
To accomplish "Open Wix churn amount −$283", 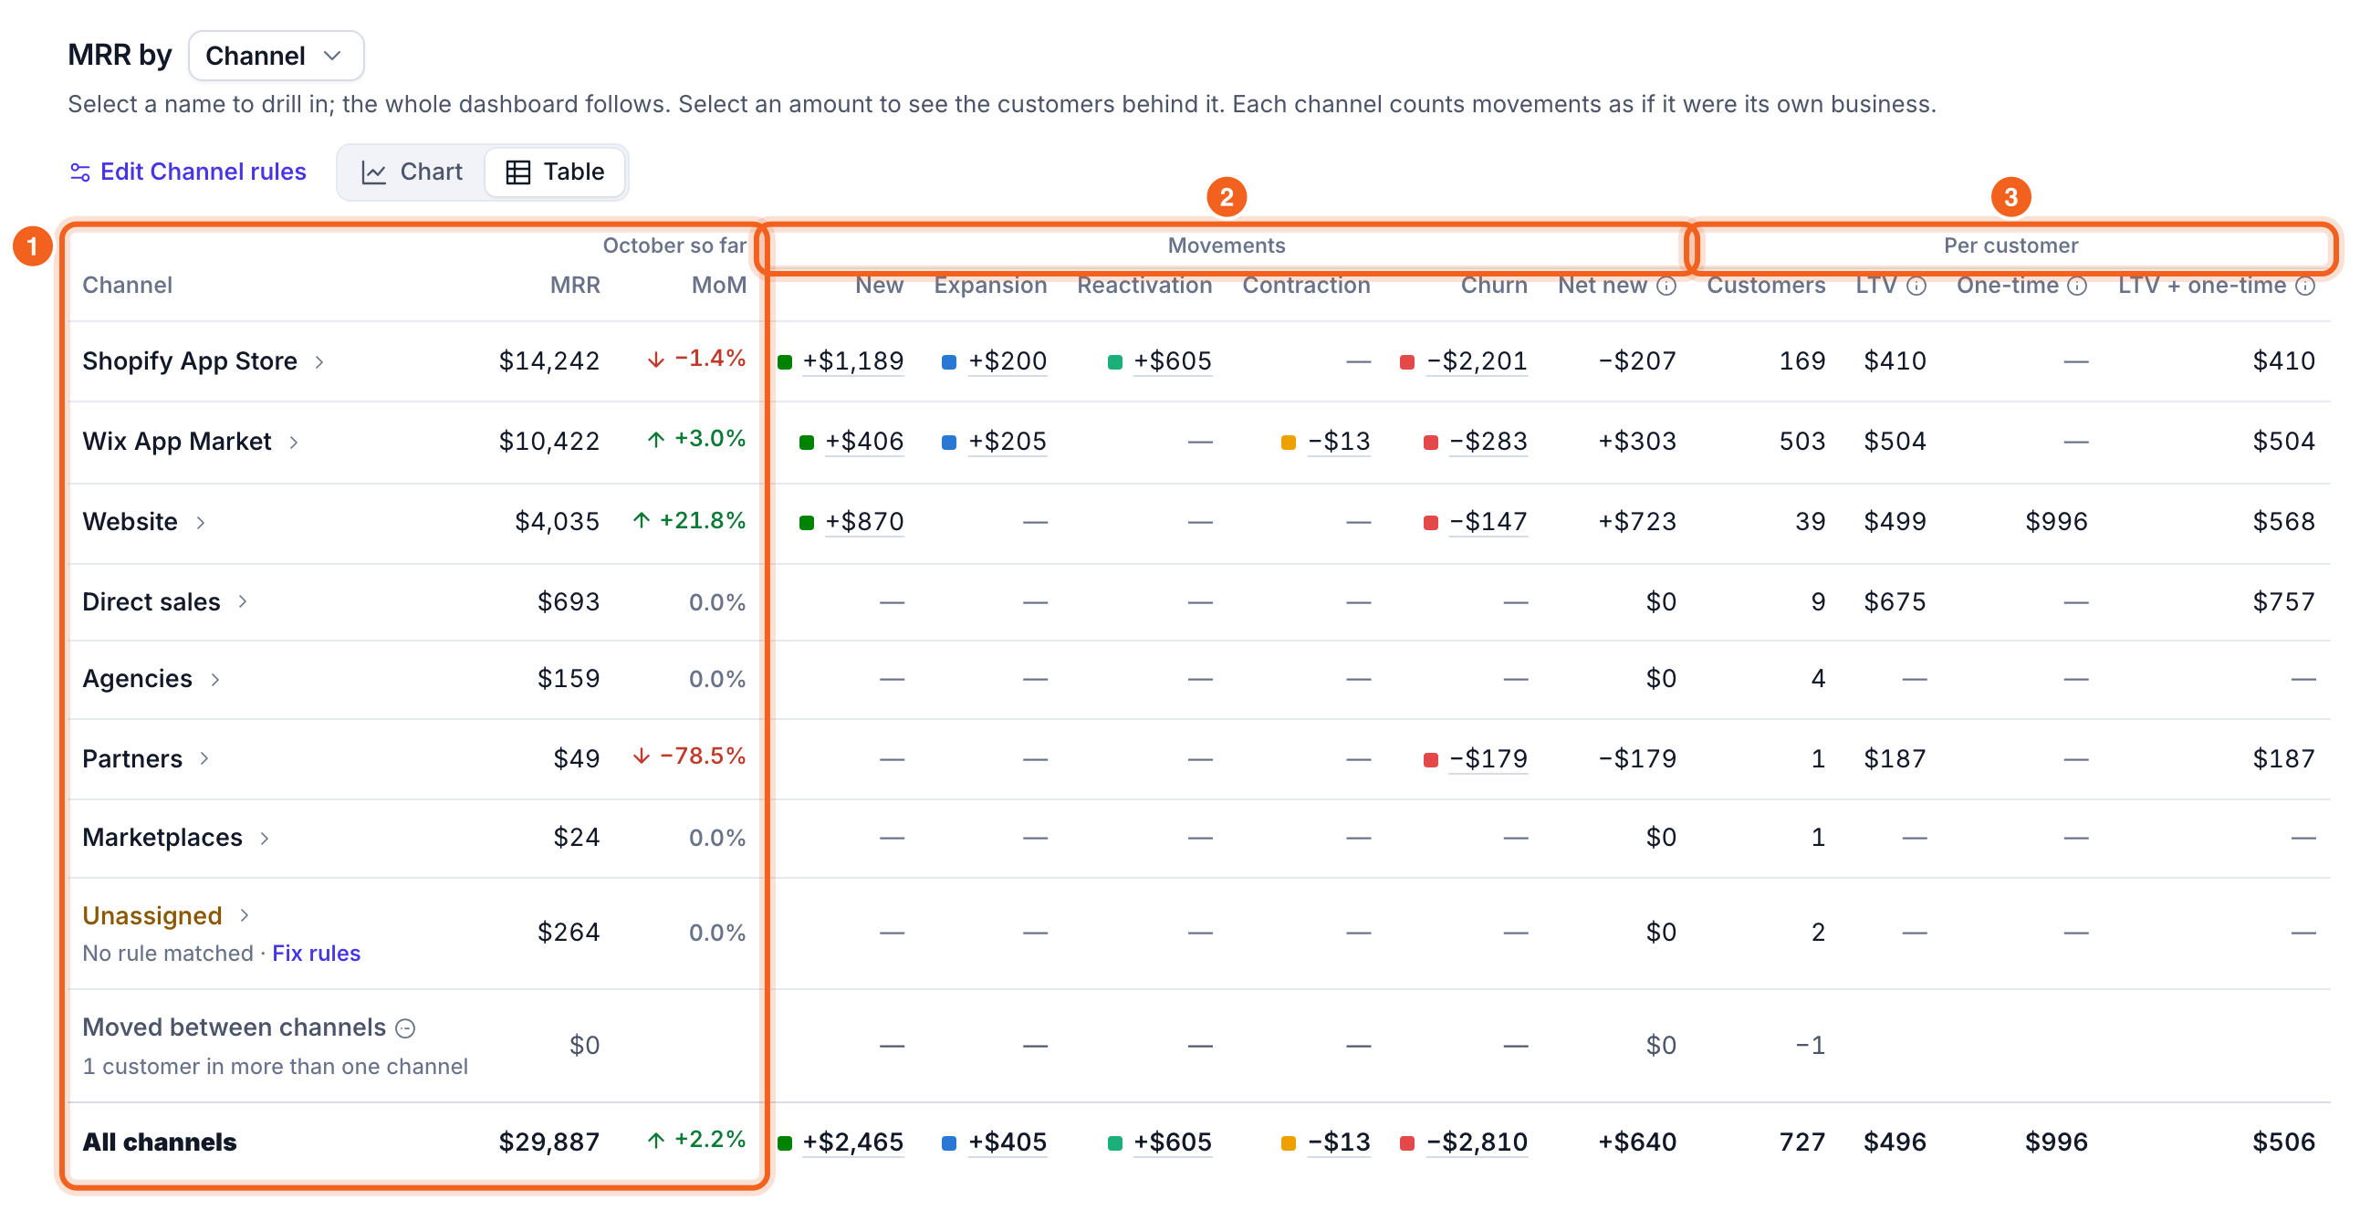I will [x=1488, y=442].
